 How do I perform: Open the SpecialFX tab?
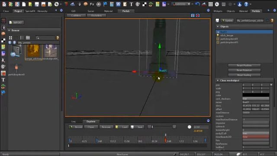pos(30,11)
